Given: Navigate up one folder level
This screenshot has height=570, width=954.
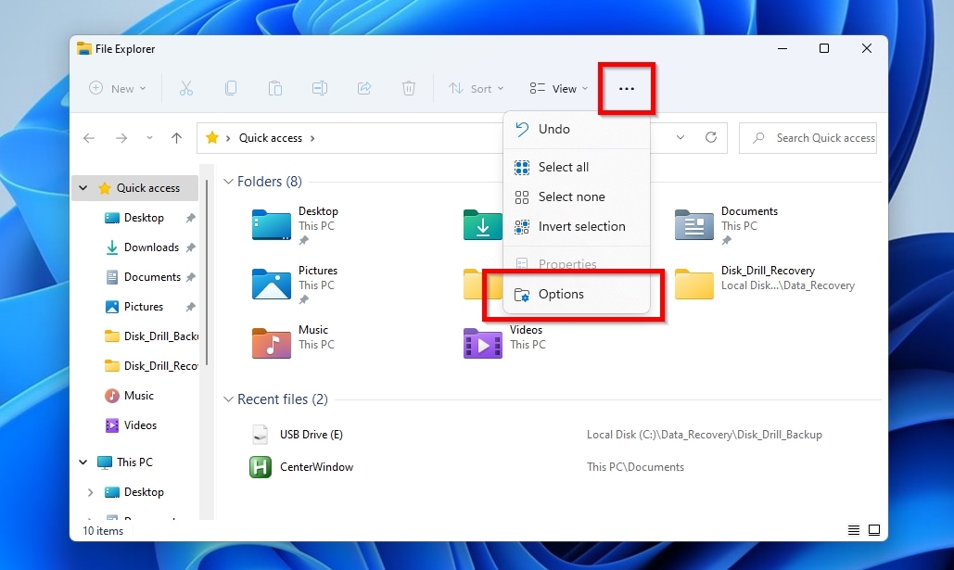Looking at the screenshot, I should 176,137.
